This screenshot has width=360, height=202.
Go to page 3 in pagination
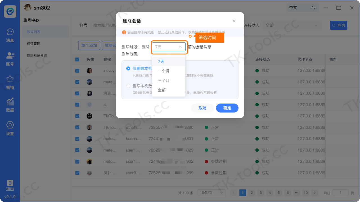(261, 193)
